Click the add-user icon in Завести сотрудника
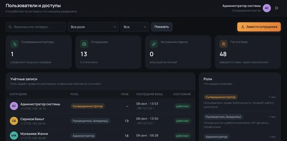287x141 pixels. (243, 27)
